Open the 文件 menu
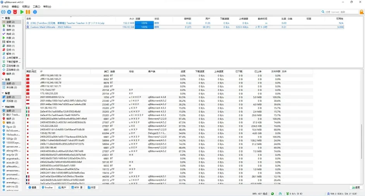The image size is (365, 196). pyautogui.click(x=5, y=7)
